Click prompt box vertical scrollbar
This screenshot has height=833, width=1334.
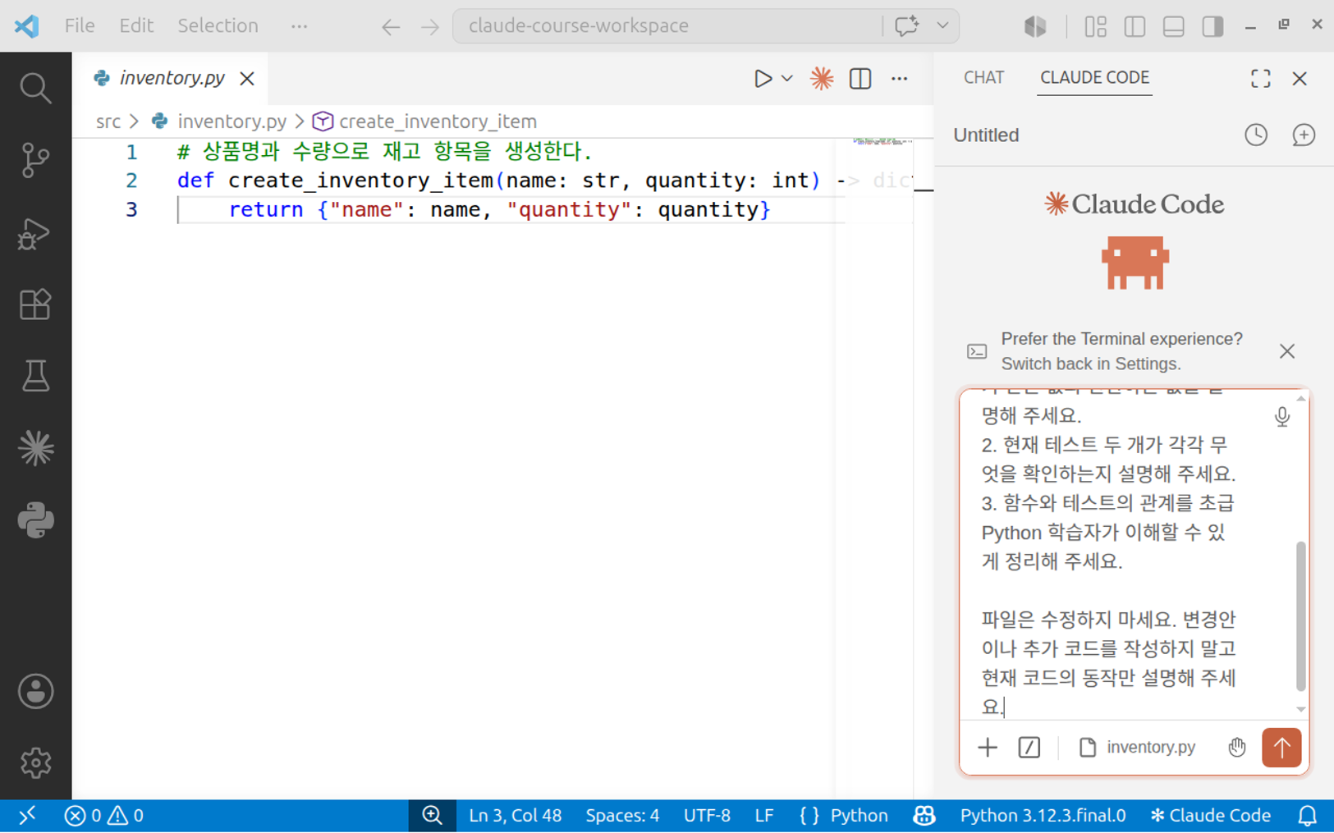coord(1301,616)
